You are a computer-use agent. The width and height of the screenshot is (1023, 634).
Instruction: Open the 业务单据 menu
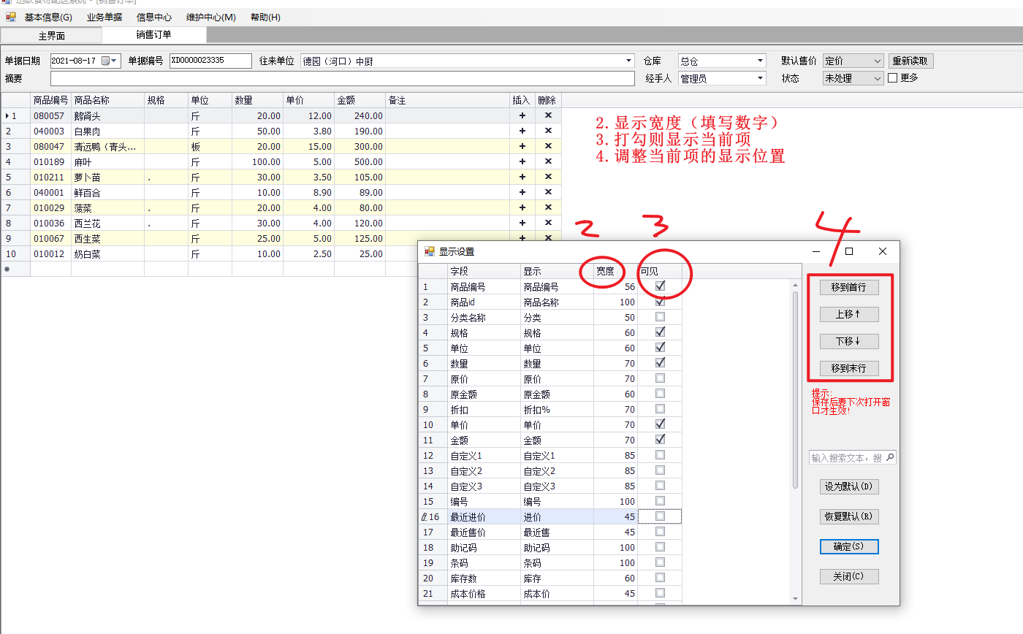104,17
